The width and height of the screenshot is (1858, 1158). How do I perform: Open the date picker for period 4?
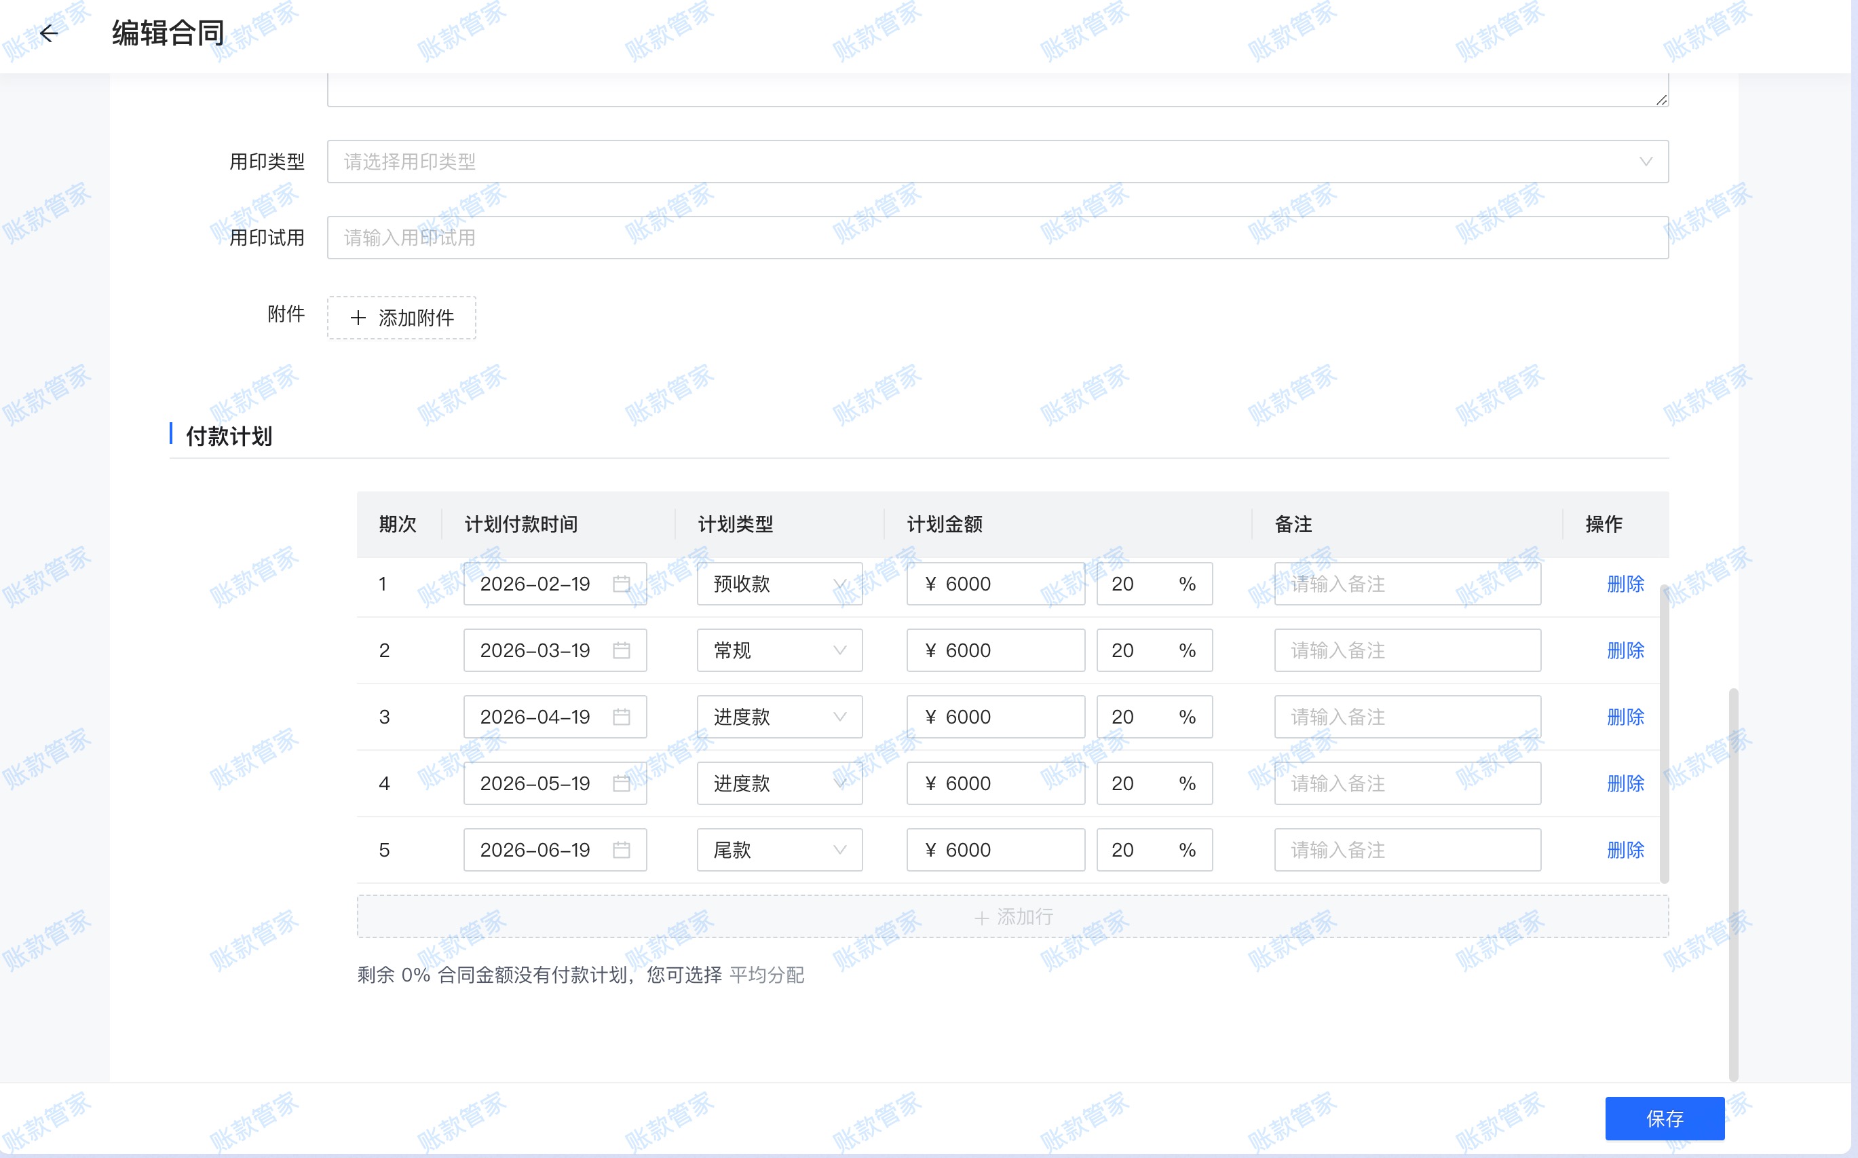(x=622, y=783)
